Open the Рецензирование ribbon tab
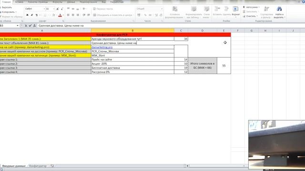This screenshot has height=171, width=305. click(88, 2)
